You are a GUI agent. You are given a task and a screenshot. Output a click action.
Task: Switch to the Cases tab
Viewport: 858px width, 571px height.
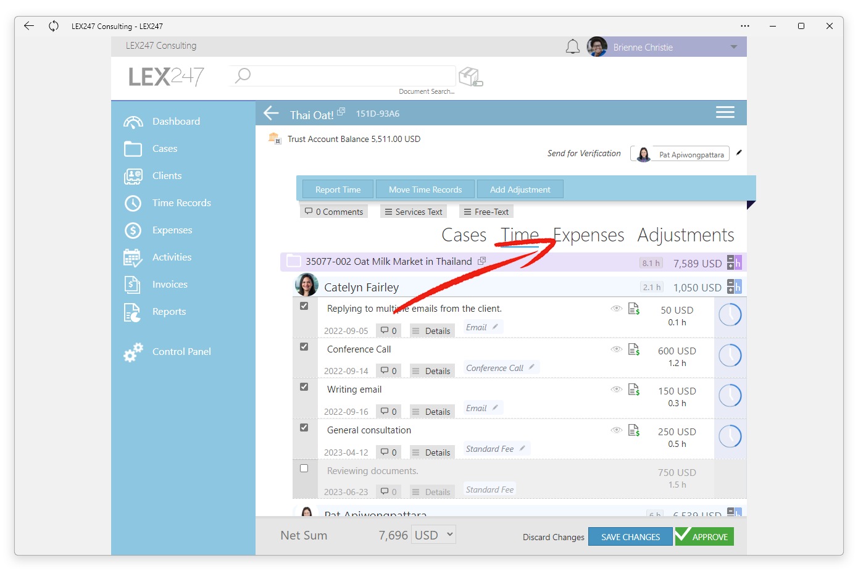click(x=464, y=235)
